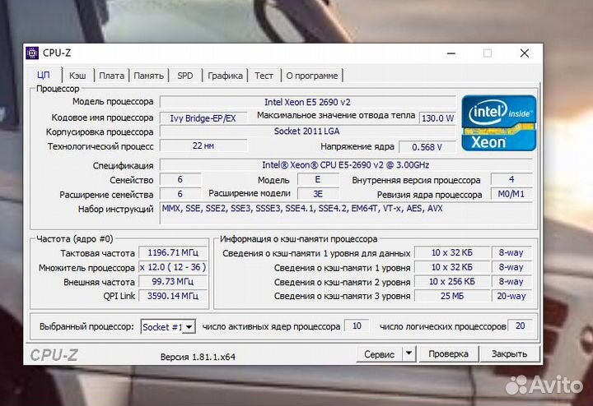This screenshot has height=406, width=593.
Task: Click the Проверка button
Action: [448, 354]
